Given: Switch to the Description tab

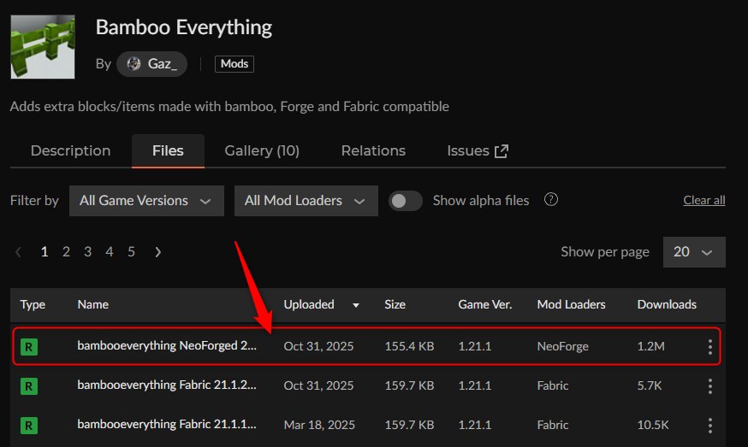Looking at the screenshot, I should (x=70, y=150).
